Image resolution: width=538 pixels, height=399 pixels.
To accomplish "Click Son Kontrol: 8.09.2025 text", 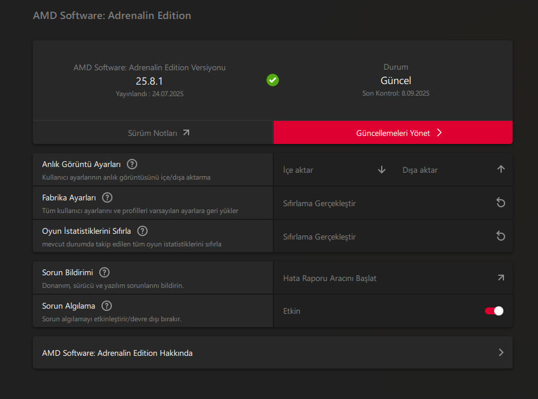I will 396,93.
